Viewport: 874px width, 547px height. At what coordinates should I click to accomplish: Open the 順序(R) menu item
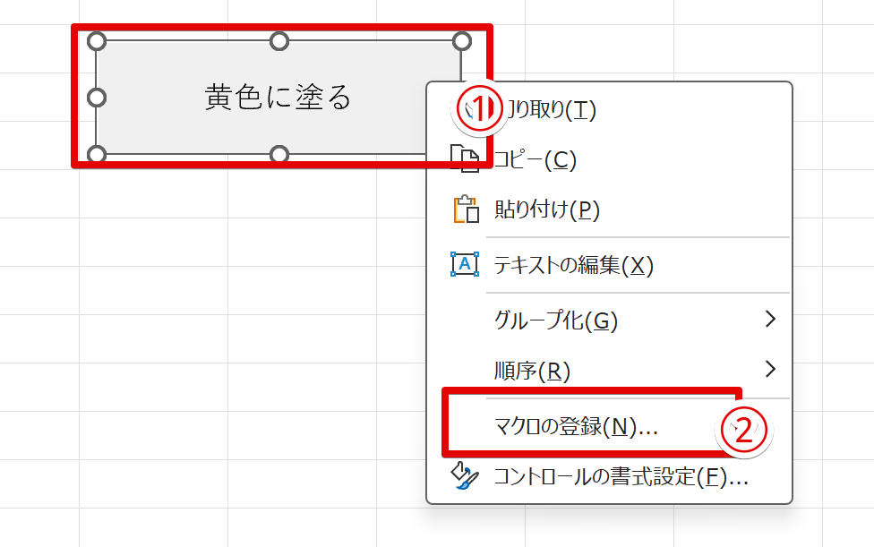[x=609, y=371]
